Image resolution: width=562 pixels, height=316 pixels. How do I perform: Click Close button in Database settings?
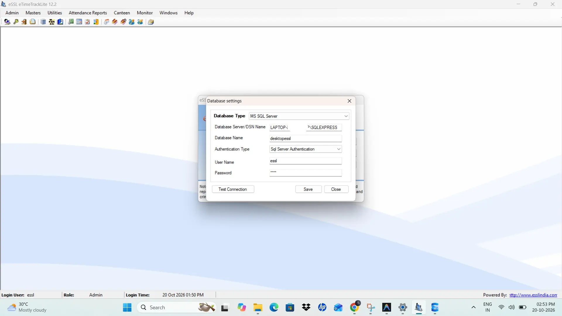click(336, 189)
